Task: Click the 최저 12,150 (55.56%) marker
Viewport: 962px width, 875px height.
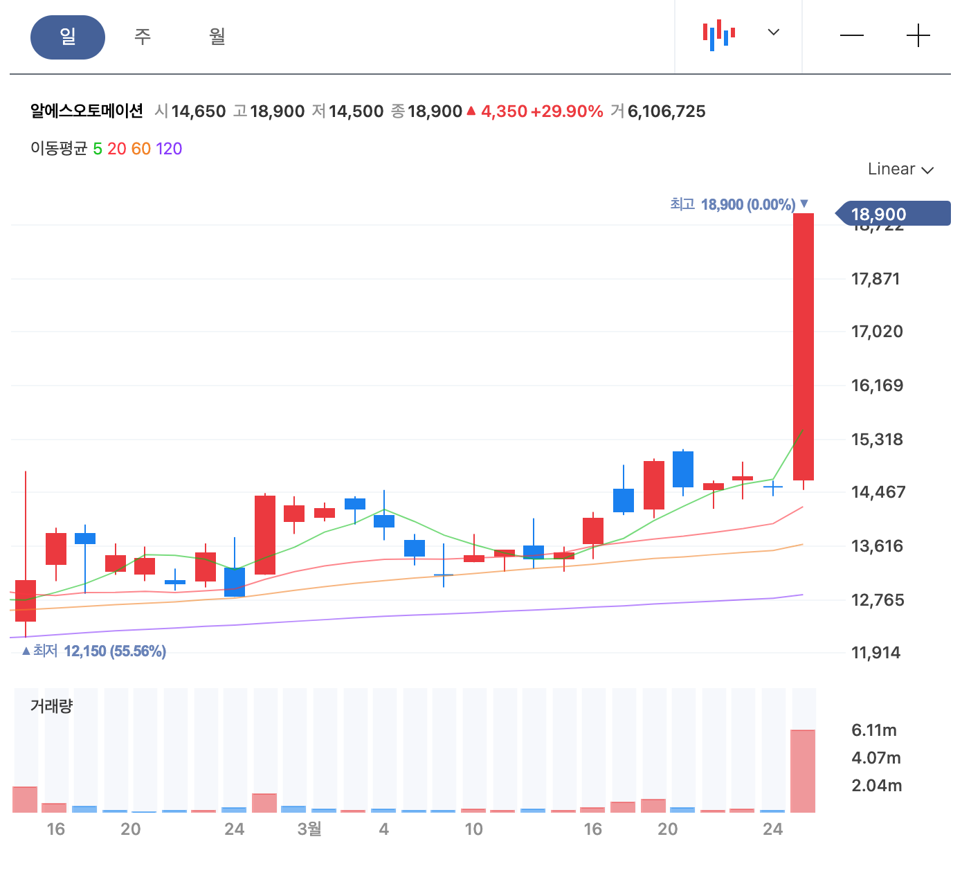Action: tap(93, 651)
